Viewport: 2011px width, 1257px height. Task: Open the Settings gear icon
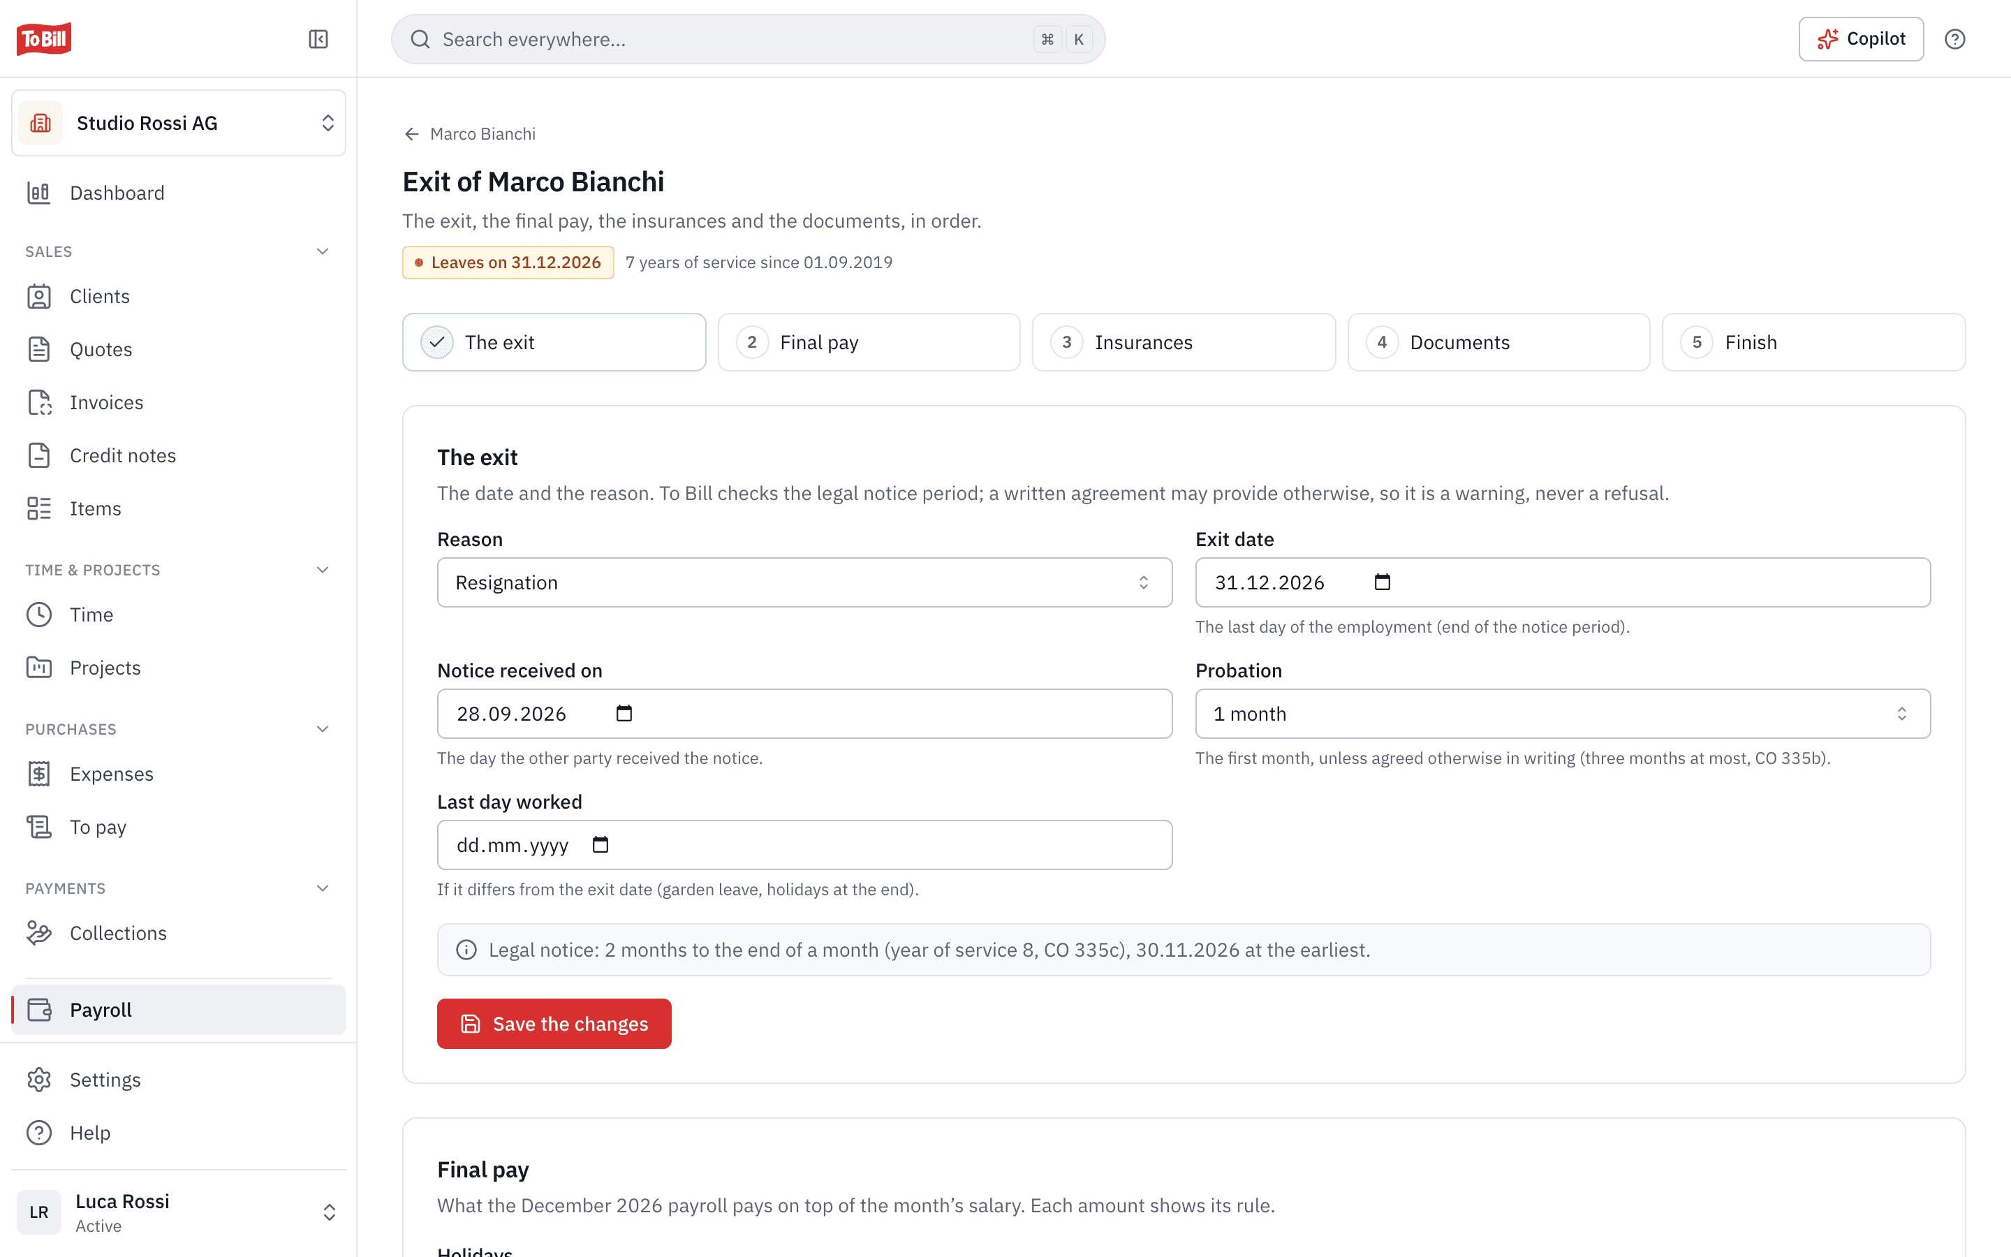39,1079
